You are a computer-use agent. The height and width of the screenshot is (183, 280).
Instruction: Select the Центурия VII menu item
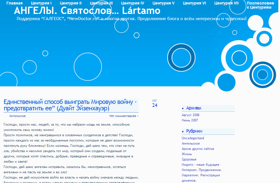tap(226, 3)
